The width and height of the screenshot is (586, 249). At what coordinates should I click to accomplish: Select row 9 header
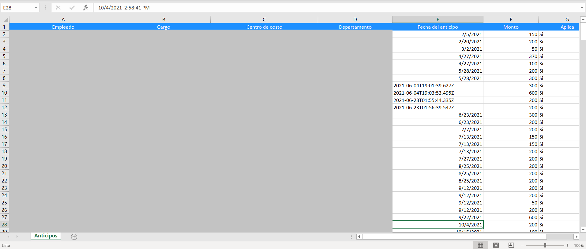pyautogui.click(x=4, y=85)
